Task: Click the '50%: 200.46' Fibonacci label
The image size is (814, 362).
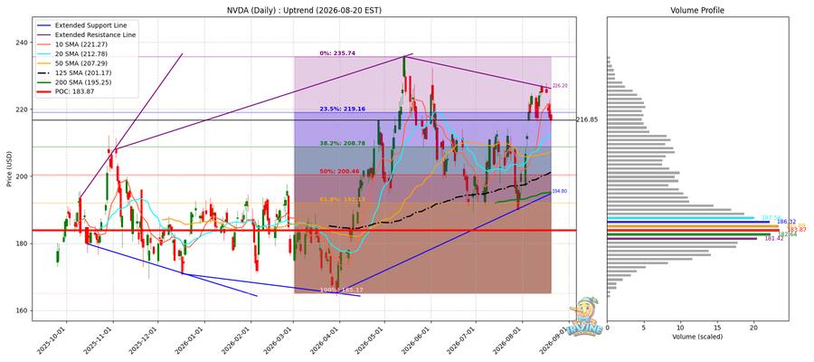Action: (x=339, y=171)
